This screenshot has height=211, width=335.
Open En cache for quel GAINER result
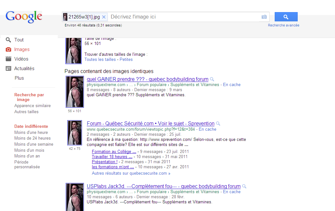coord(232,85)
